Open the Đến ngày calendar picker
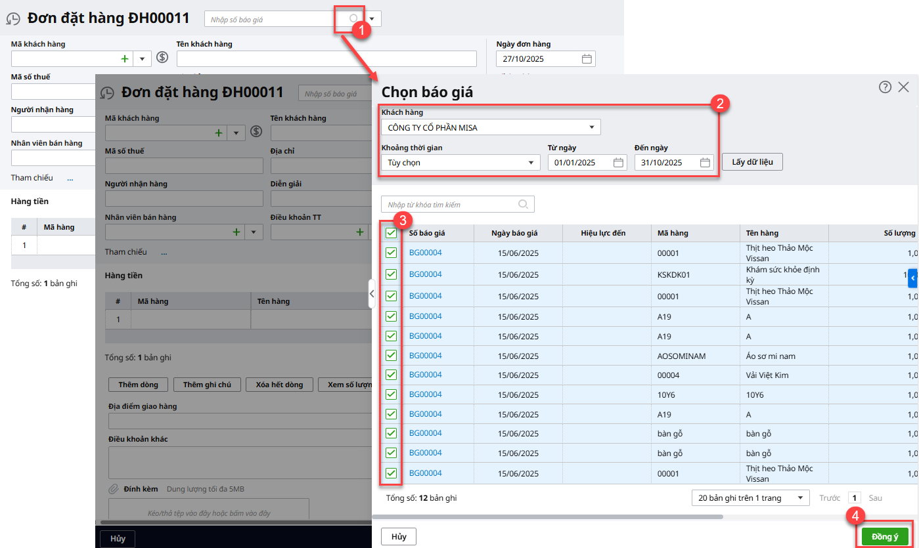Image resolution: width=919 pixels, height=548 pixels. click(x=705, y=163)
